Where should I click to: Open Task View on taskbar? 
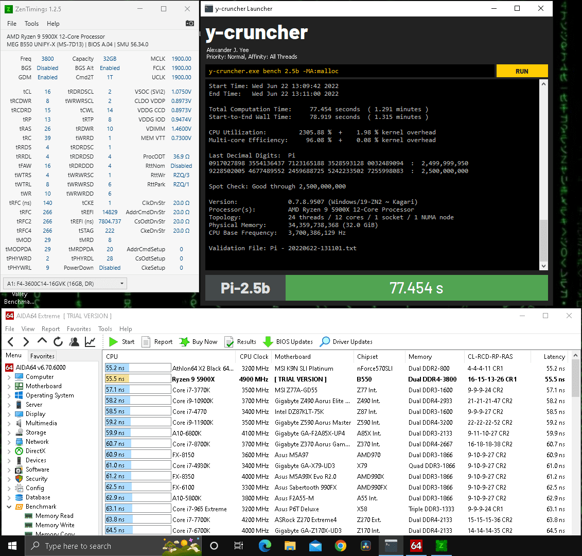click(239, 546)
